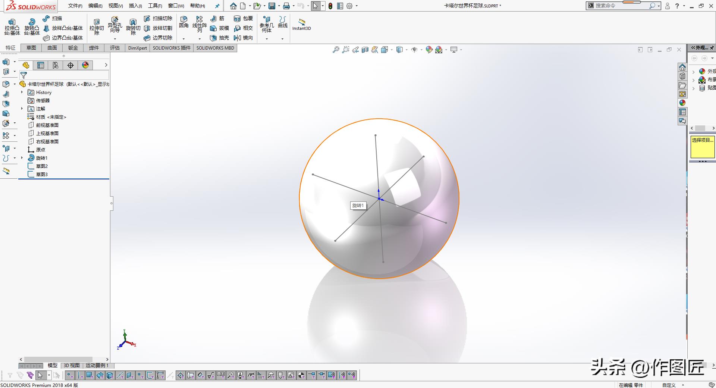Image resolution: width=716 pixels, height=388 pixels.
Task: Select the Mirror tool (镜向)
Action: click(243, 38)
